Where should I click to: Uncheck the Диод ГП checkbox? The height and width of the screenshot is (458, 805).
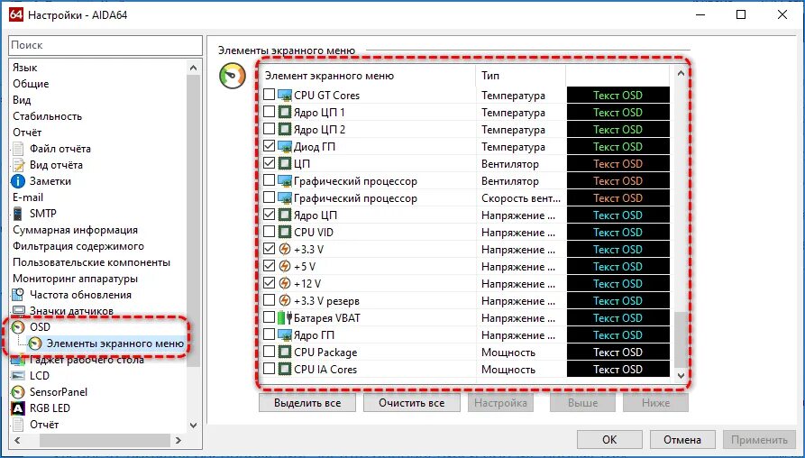coord(269,146)
